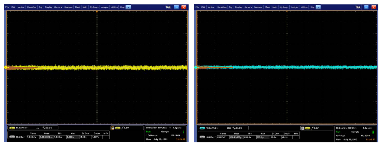Click the A trigger indicator in right window

coord(303,128)
